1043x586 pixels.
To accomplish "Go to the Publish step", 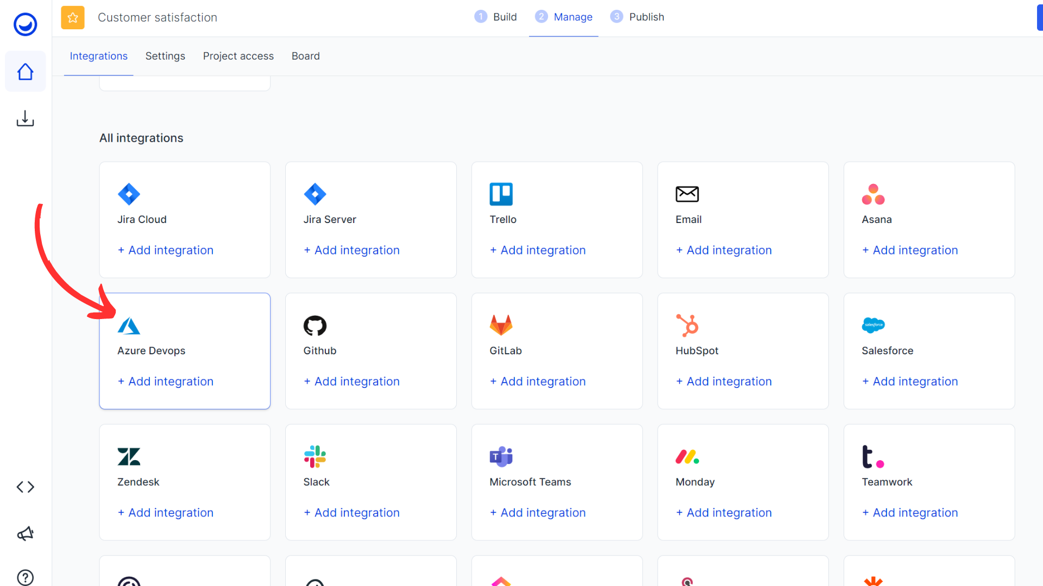I will [638, 17].
